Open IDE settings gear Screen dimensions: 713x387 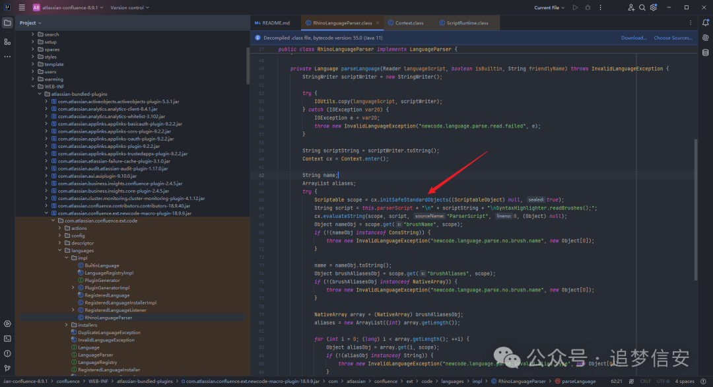[654, 7]
